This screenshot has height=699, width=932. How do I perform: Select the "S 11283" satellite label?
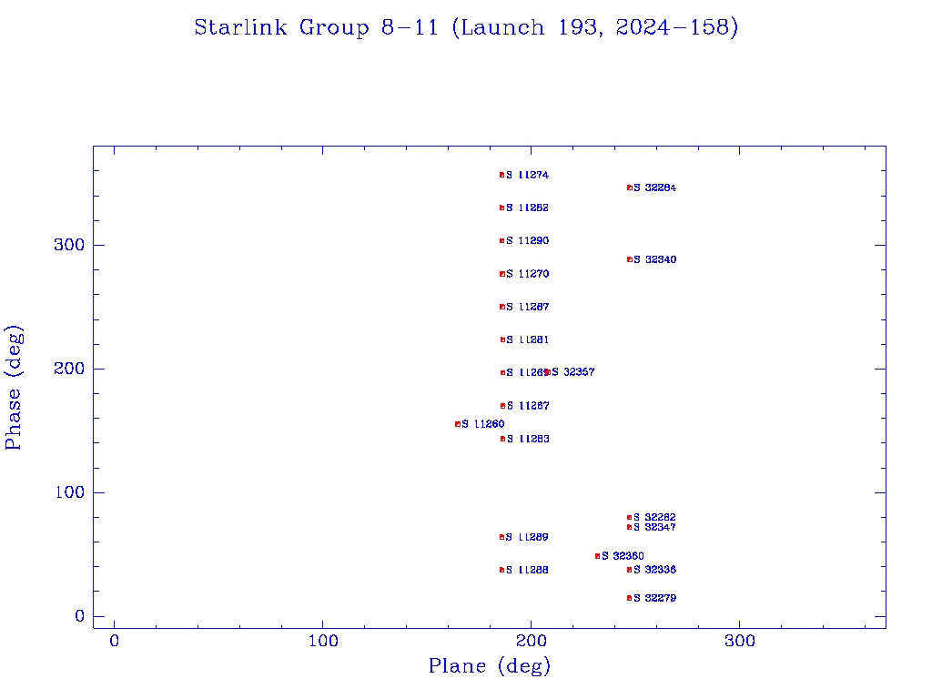(x=528, y=439)
